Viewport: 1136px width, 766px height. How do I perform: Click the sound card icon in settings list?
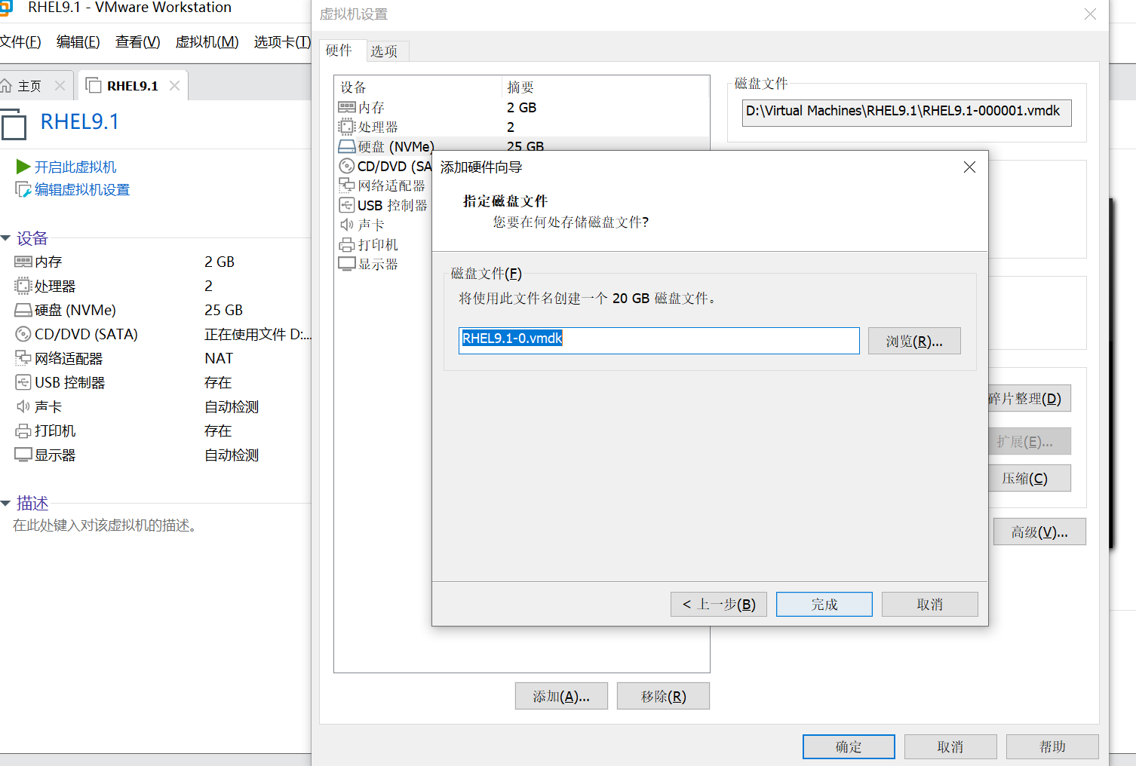coord(347,225)
